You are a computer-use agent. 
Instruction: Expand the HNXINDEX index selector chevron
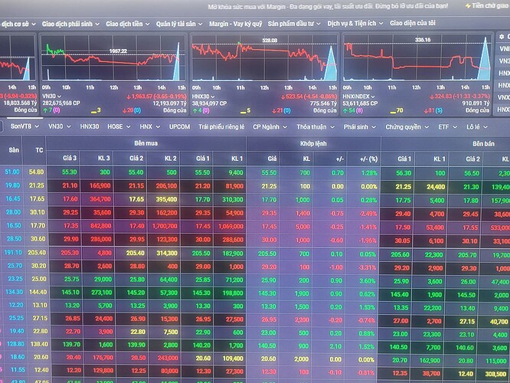tap(373, 97)
